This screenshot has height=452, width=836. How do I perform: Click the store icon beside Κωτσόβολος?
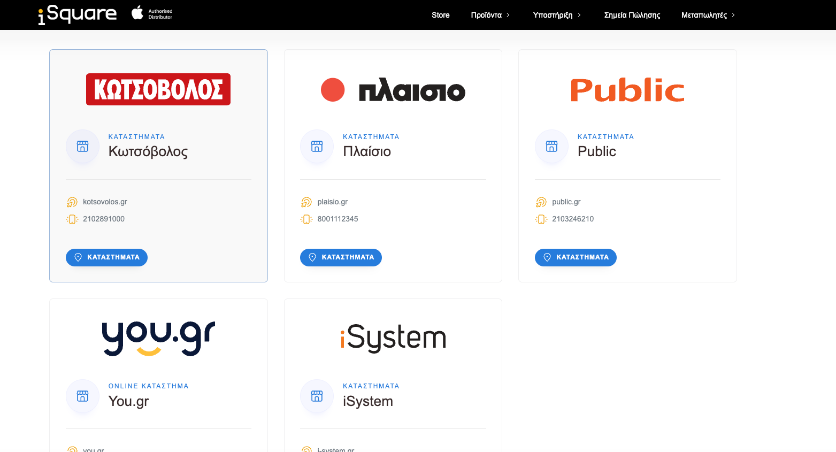(x=82, y=147)
